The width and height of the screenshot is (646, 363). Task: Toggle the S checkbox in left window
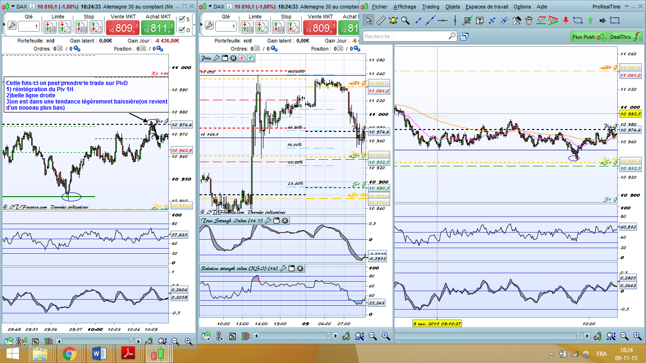tap(182, 19)
